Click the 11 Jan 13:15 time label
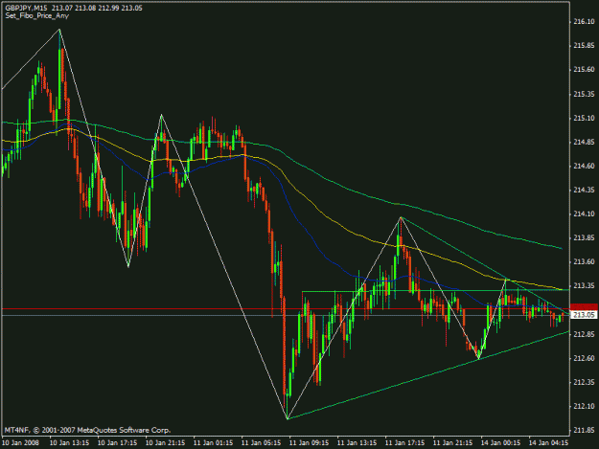 click(x=357, y=443)
